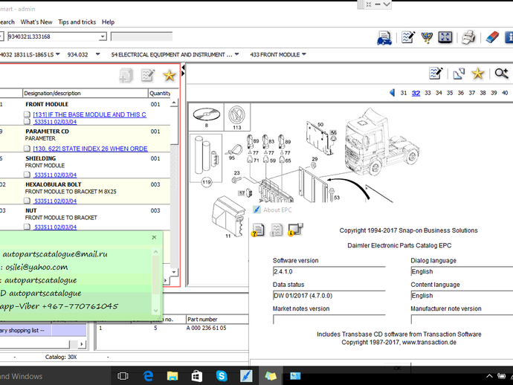The height and width of the screenshot is (385, 513).
Task: Select thumbnail item 119
Action: point(206,159)
